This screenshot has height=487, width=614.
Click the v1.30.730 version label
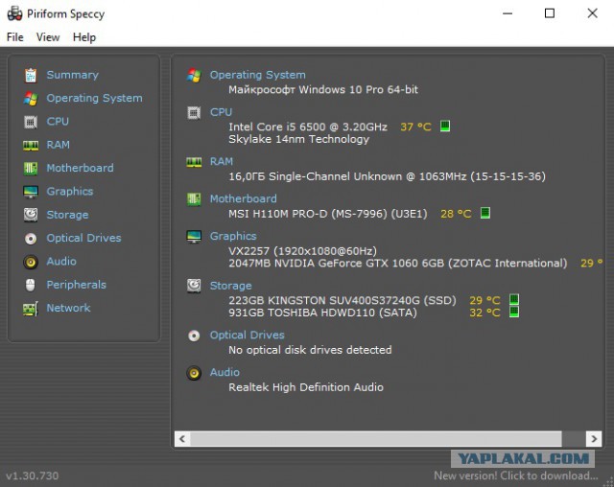click(x=32, y=476)
